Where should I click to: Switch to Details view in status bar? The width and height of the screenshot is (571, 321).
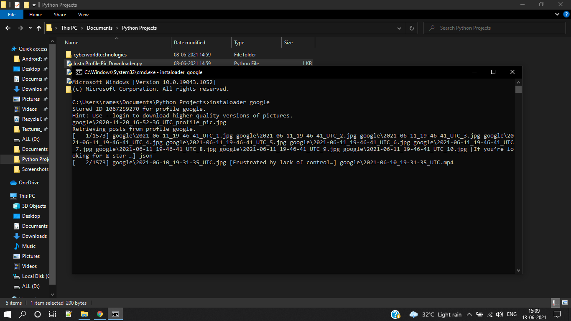click(x=554, y=303)
